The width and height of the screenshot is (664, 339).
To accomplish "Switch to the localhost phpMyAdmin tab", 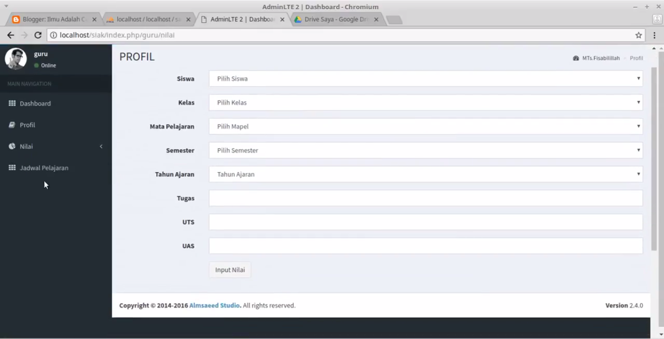I will (x=149, y=19).
